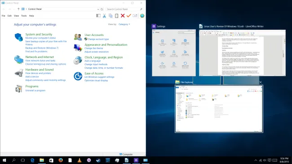Click the System and Security shield icon
The image size is (292, 164).
[x=18, y=37]
